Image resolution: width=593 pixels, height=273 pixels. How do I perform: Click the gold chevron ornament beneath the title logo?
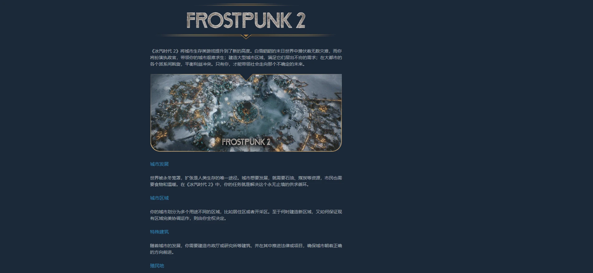(246, 37)
